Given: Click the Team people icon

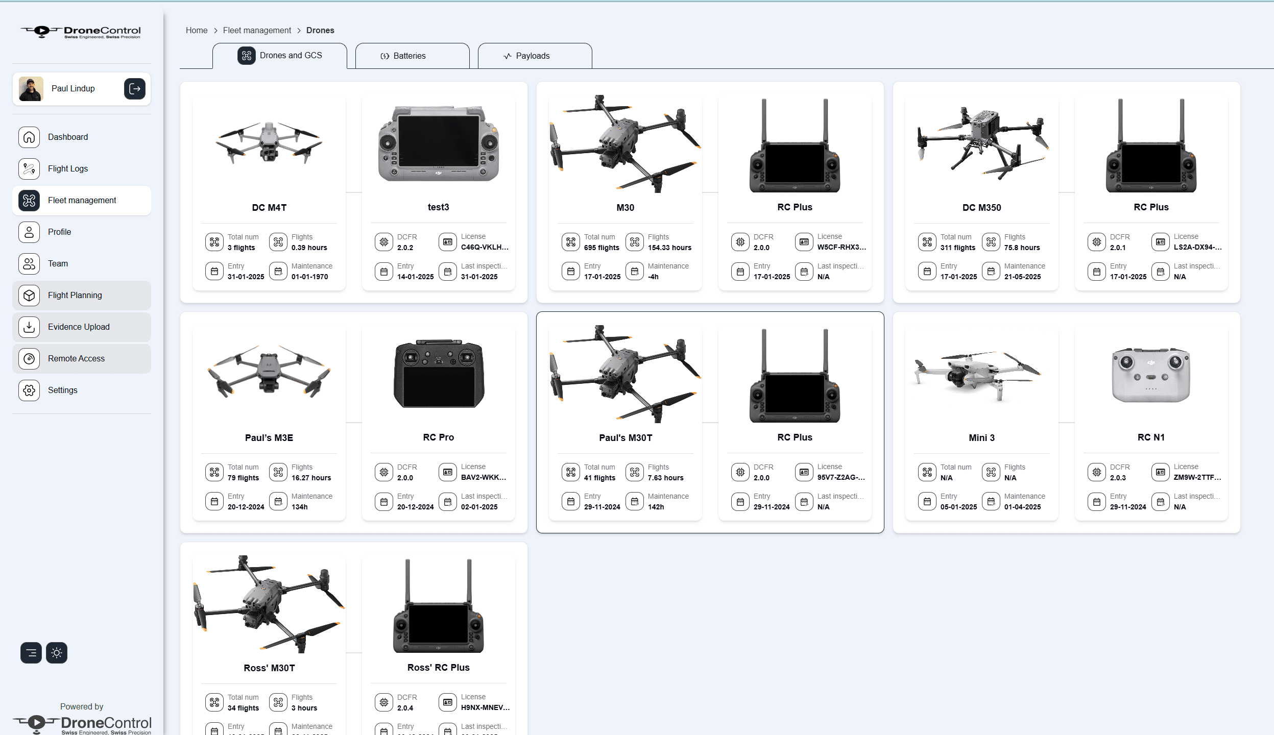Looking at the screenshot, I should [x=29, y=264].
